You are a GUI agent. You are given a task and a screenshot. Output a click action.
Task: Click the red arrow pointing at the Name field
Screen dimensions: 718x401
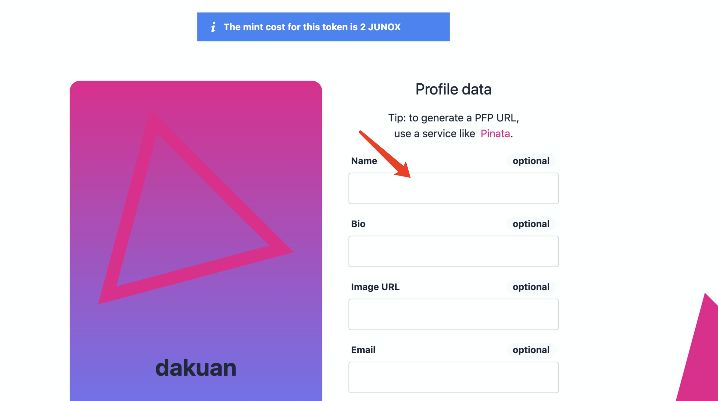click(x=385, y=154)
